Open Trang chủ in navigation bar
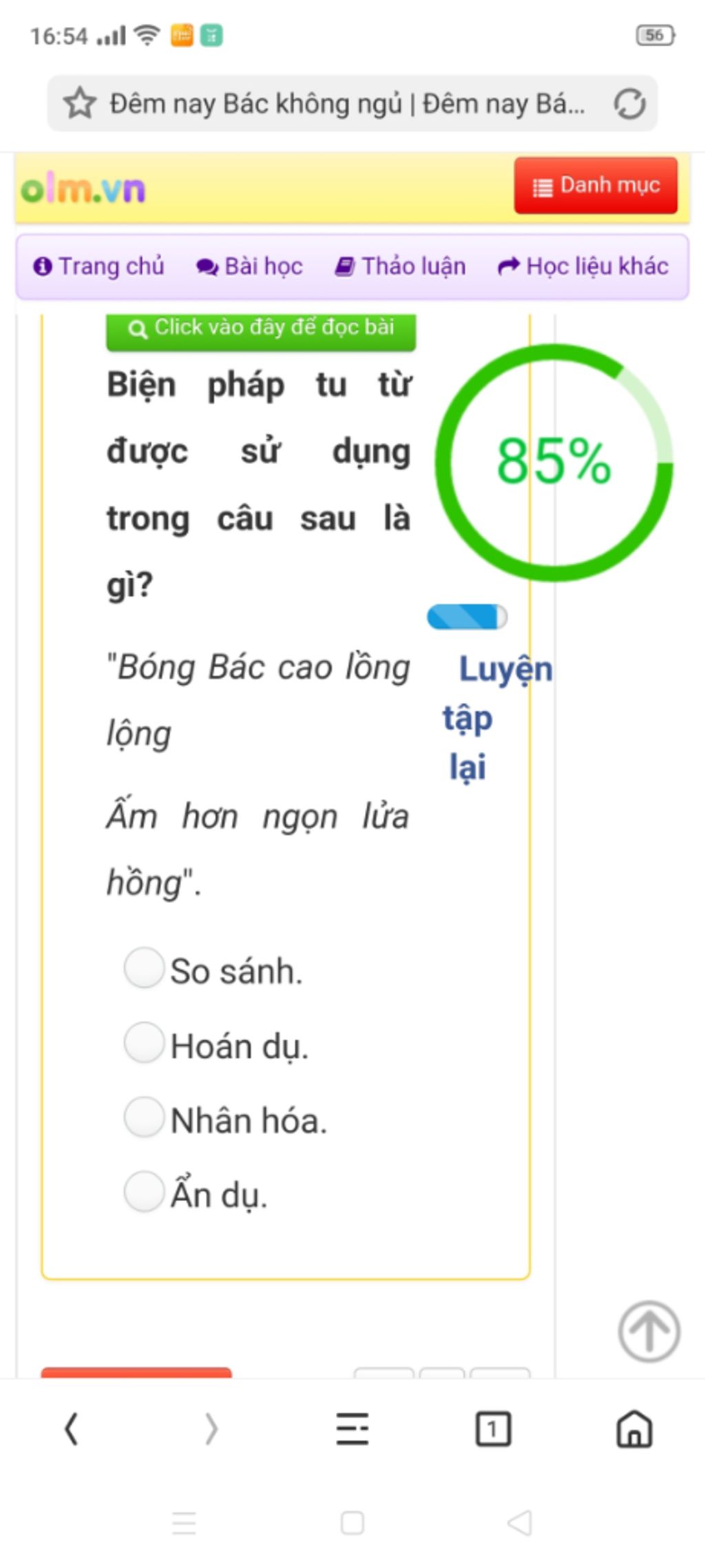 (x=99, y=266)
